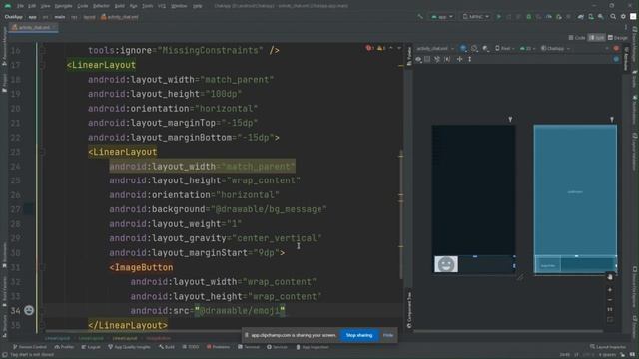Switch to Design view mode
Image resolution: width=639 pixels, height=359 pixels.
pyautogui.click(x=617, y=38)
